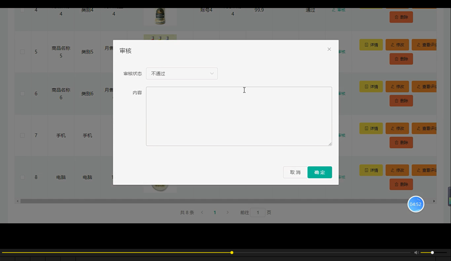Click 删除 button in row 6
Viewport: 451px width, 261px height.
pyautogui.click(x=401, y=101)
